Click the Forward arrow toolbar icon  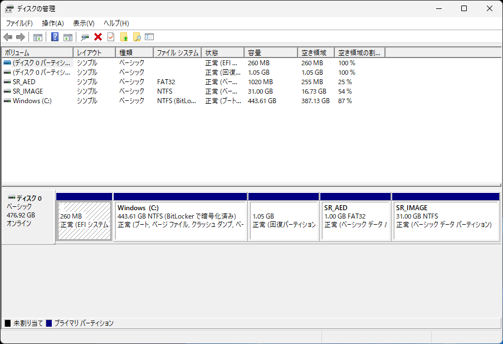[x=21, y=37]
